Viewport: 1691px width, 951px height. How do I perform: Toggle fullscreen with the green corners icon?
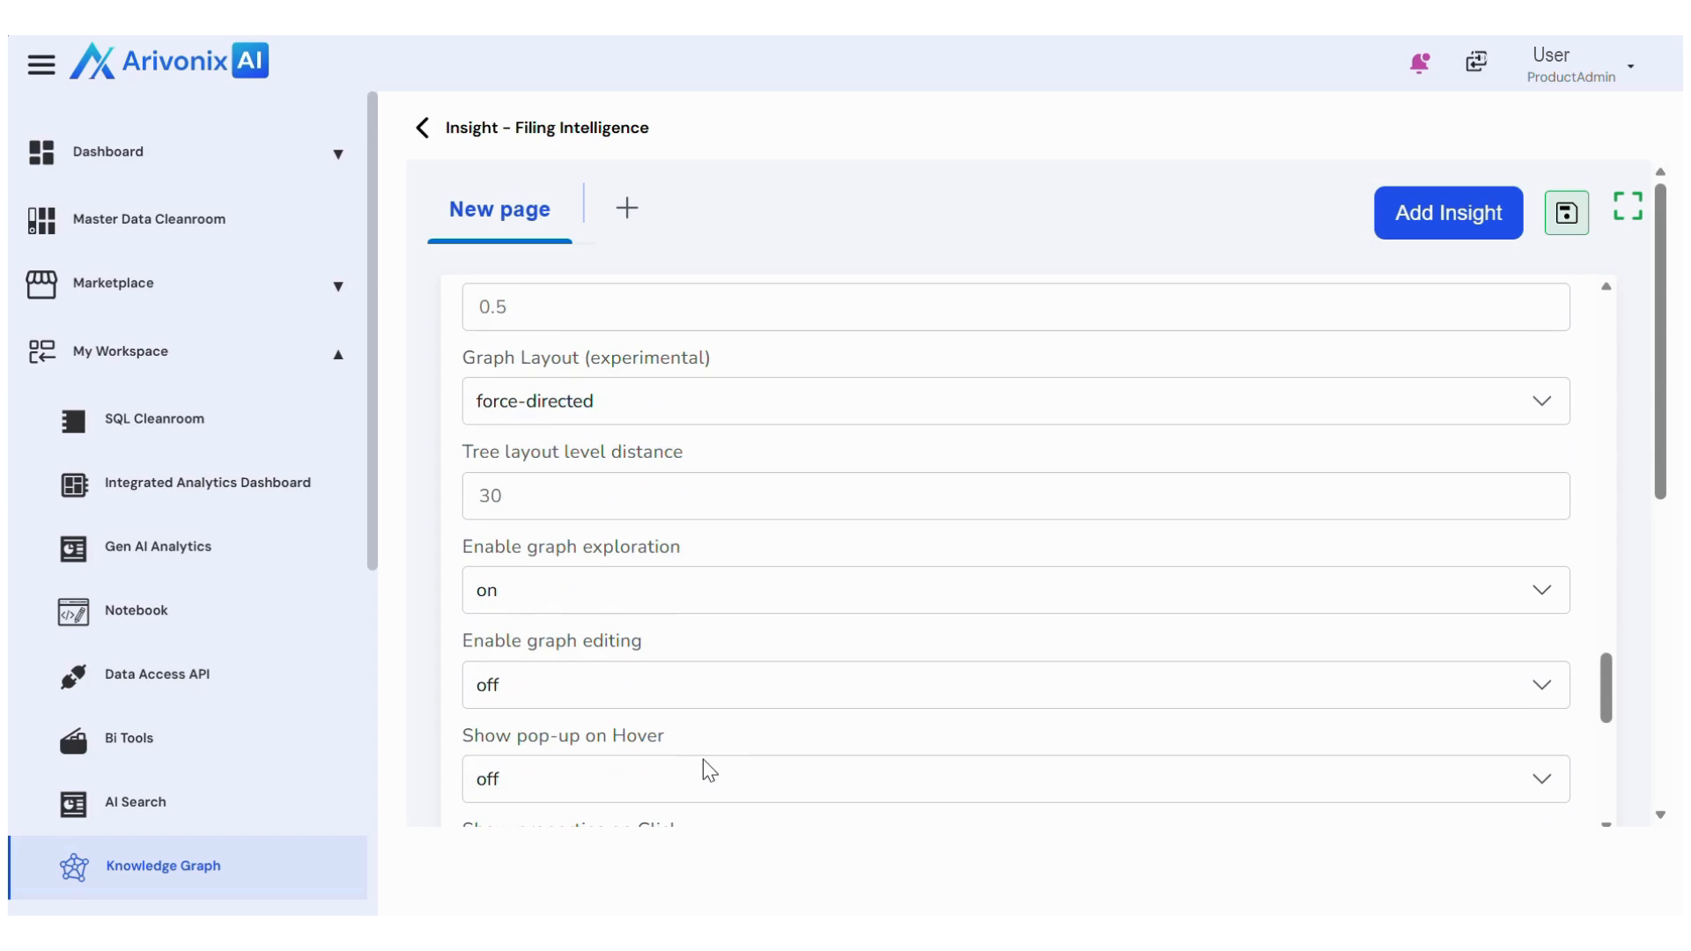[x=1628, y=207]
